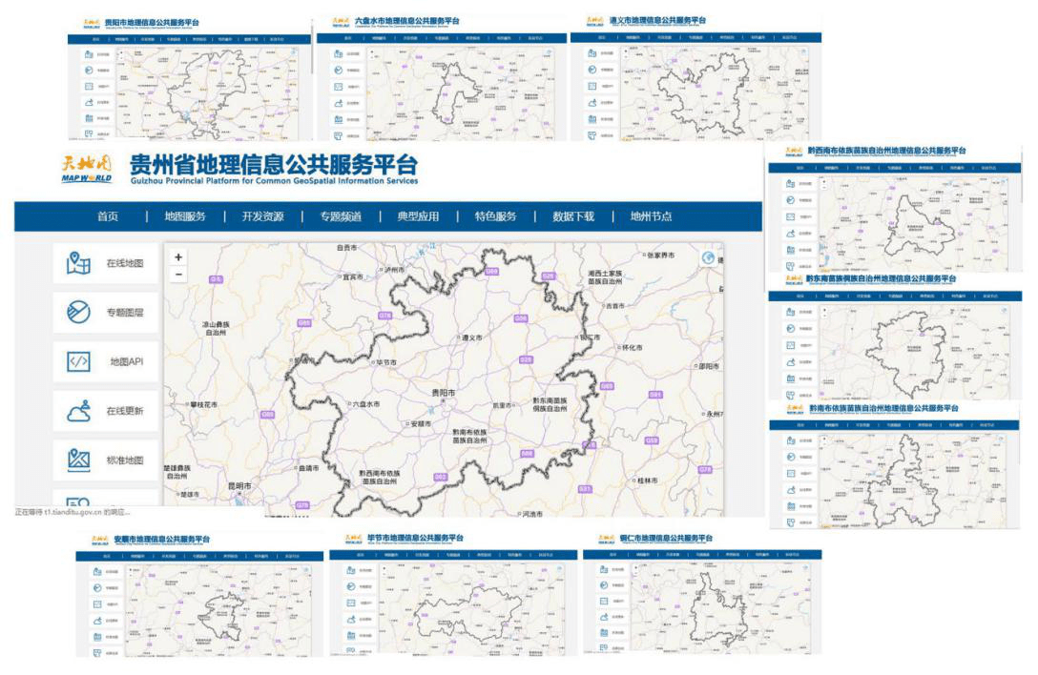
Task: Open 标准地图 in the Guizhou provincial sidebar
Action: (105, 460)
